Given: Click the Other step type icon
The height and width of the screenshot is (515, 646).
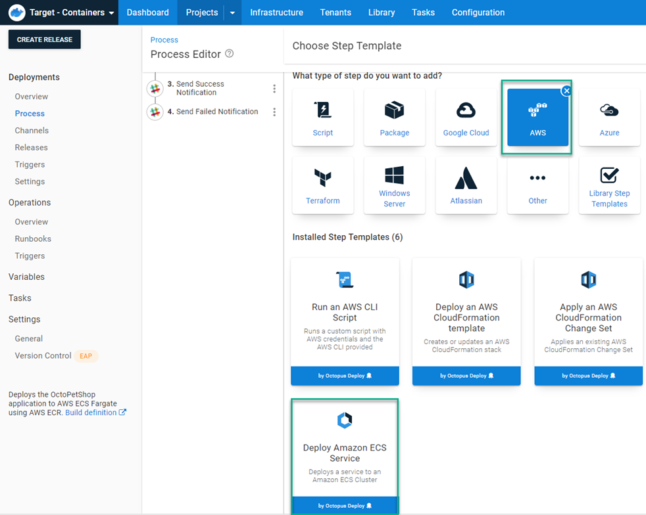Looking at the screenshot, I should tap(537, 185).
